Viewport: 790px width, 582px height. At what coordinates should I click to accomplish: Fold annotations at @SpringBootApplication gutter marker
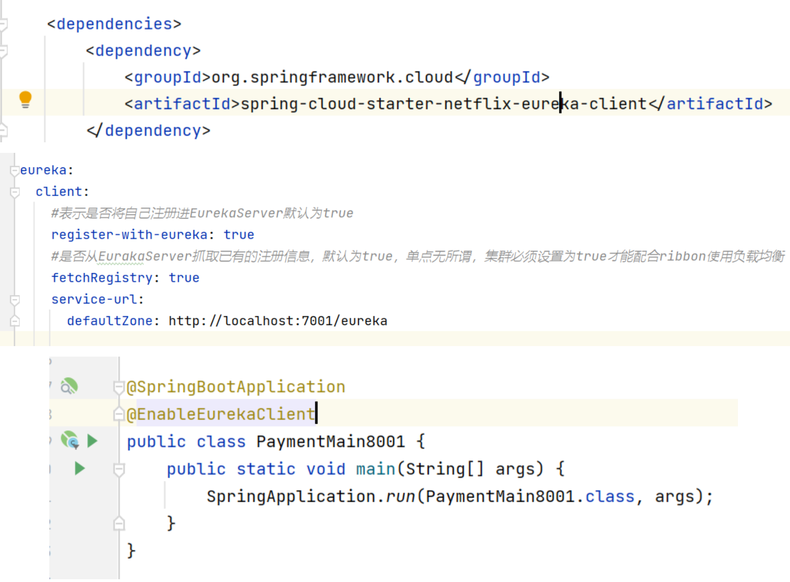119,387
